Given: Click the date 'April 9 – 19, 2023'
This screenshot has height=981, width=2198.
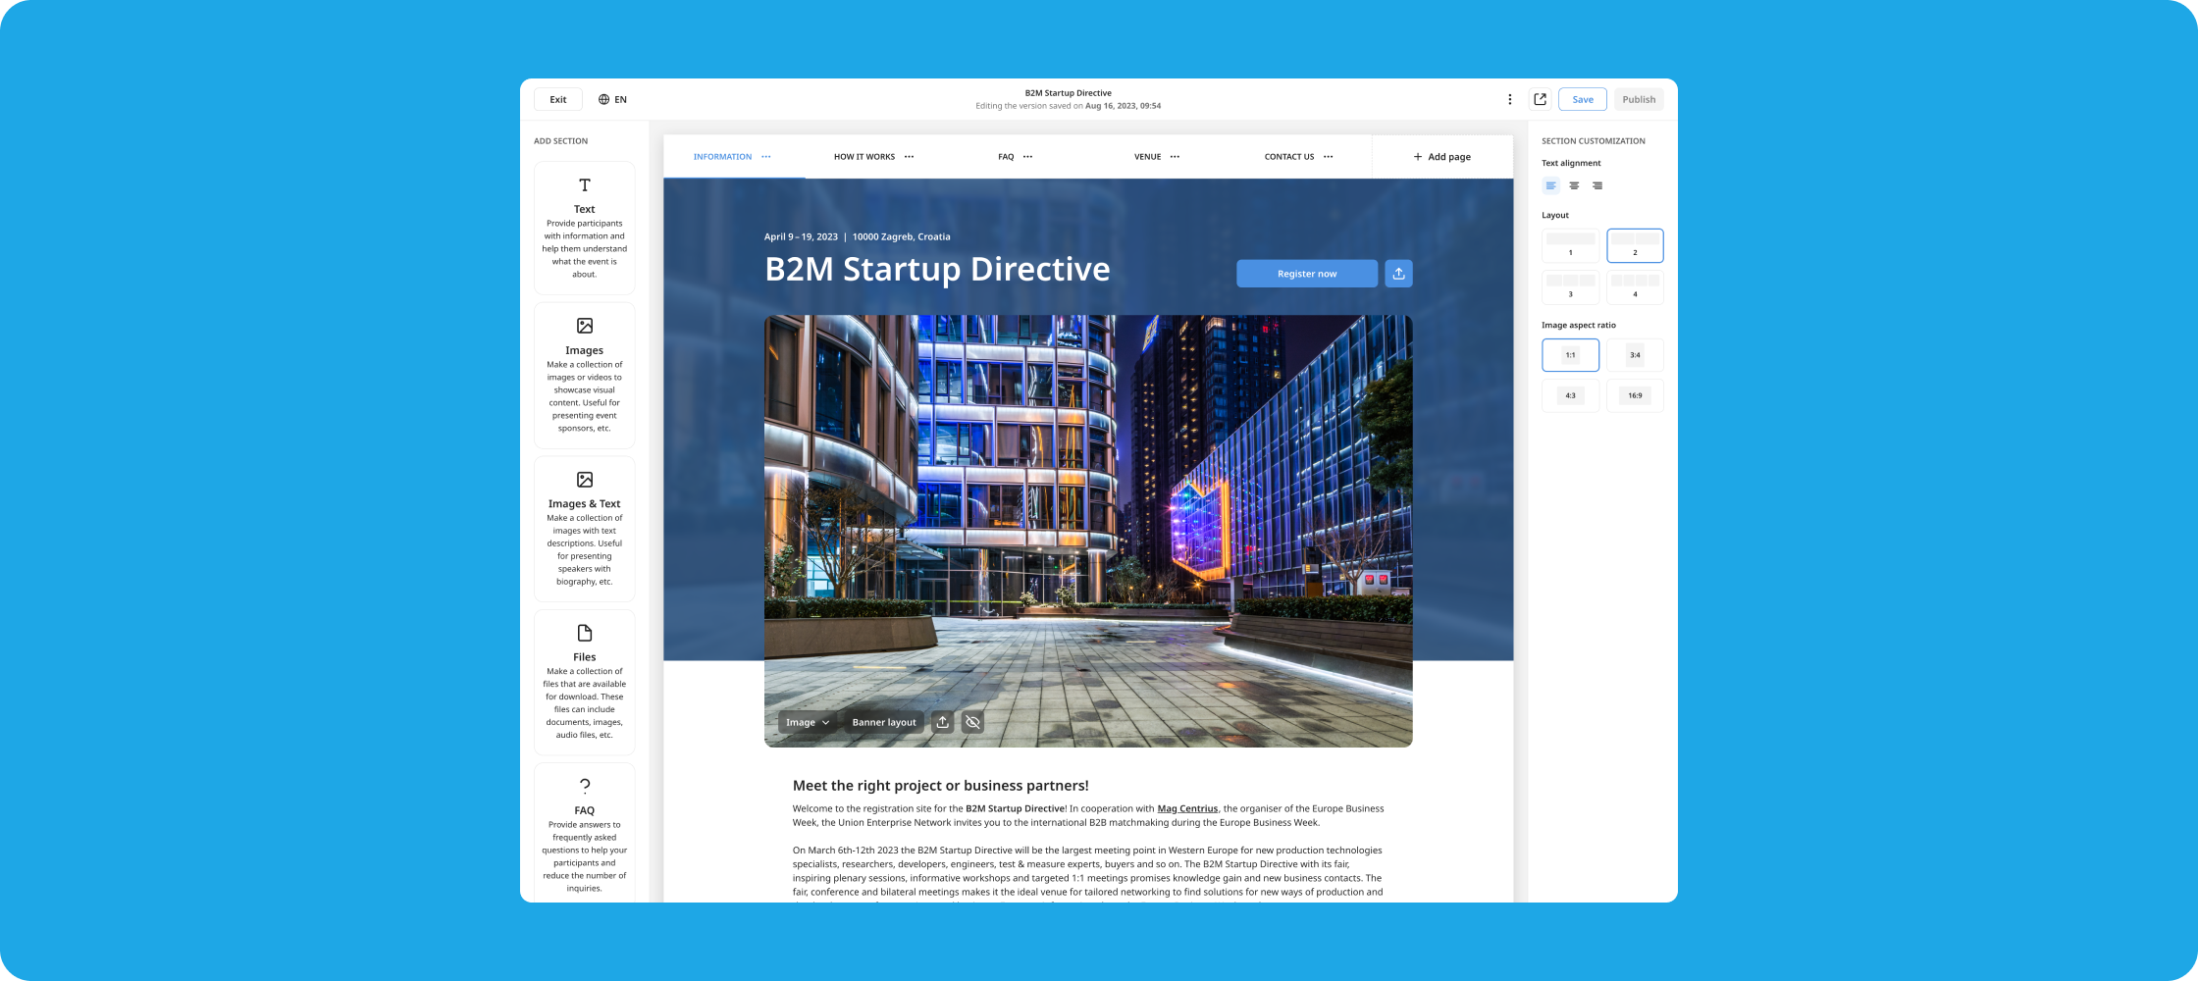Looking at the screenshot, I should 801,236.
